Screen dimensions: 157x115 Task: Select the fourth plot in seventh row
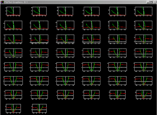[x=91, y=95]
